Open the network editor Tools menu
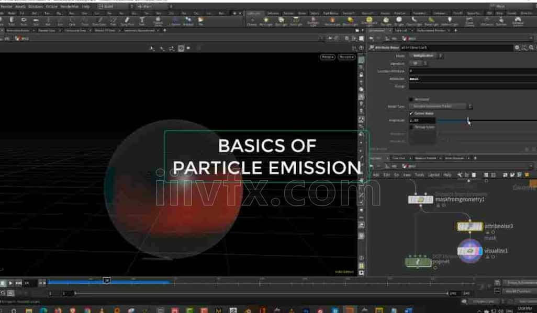 (420, 175)
